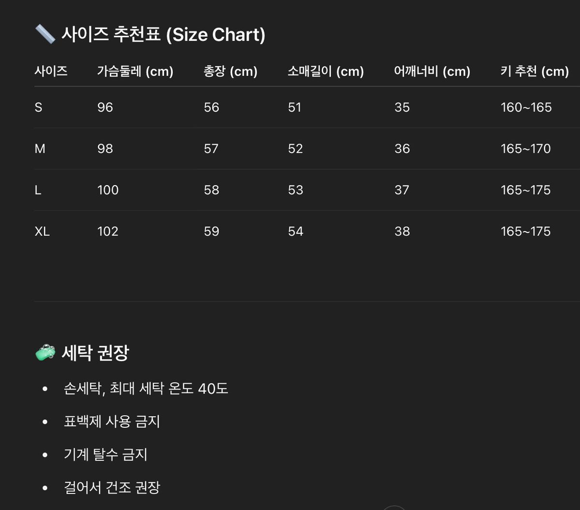Click the 손세탁, 최대 세탁 온도 40도 bullet
The width and height of the screenshot is (580, 510).
(x=146, y=388)
